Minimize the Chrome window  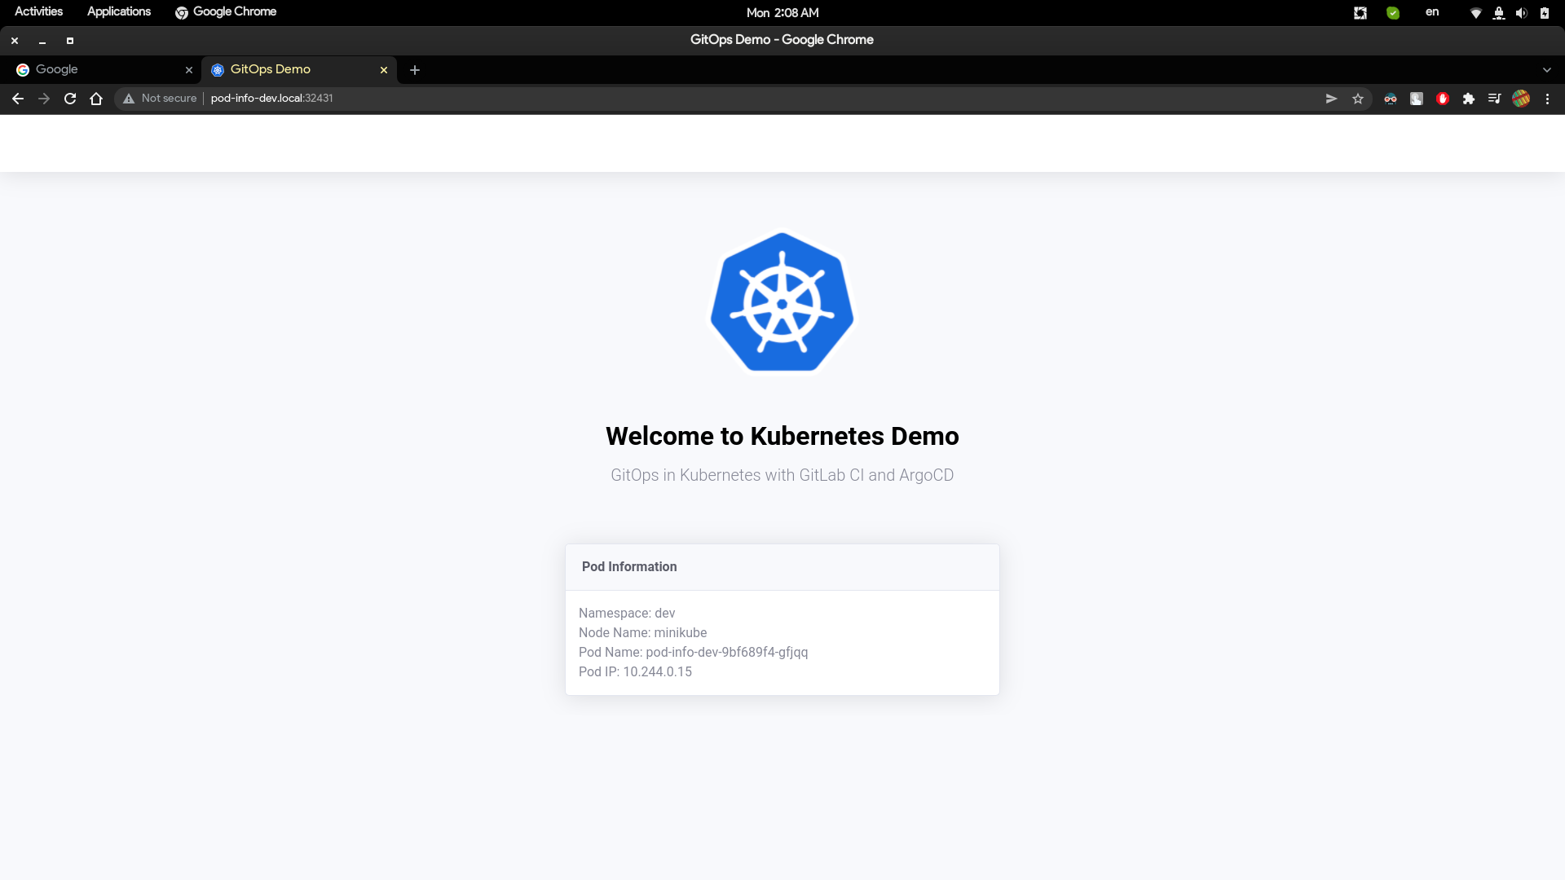(x=42, y=41)
